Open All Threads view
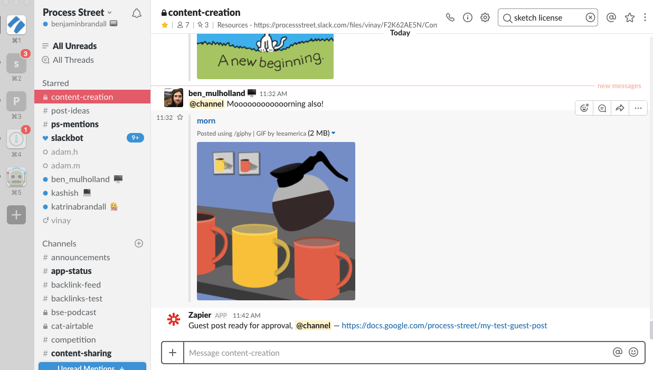This screenshot has height=370, width=653. (73, 60)
